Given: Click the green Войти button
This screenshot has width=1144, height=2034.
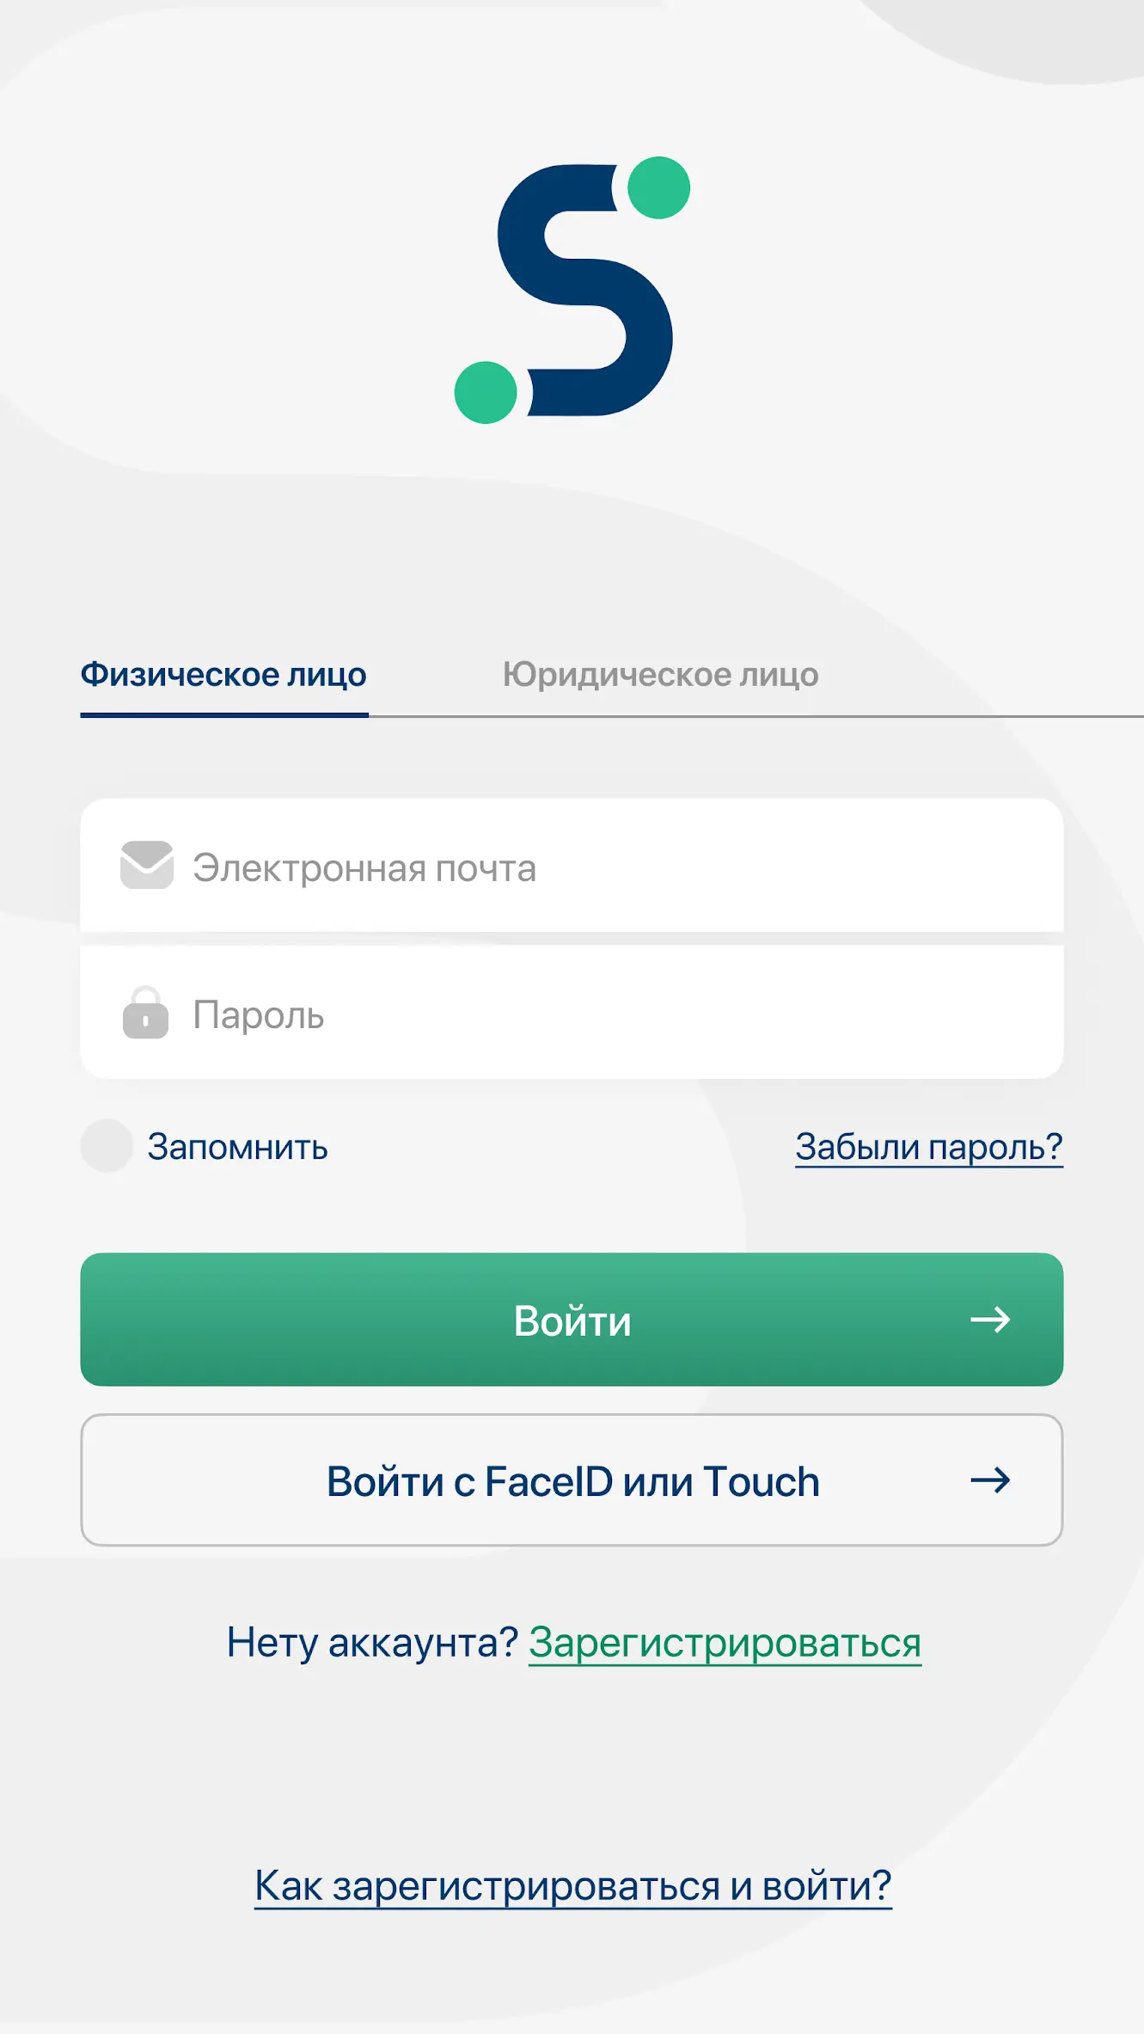Looking at the screenshot, I should pos(572,1320).
